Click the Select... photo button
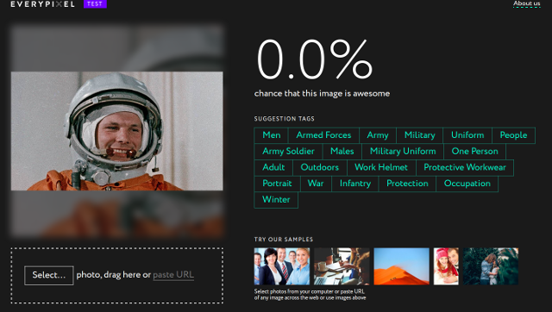 (x=49, y=275)
